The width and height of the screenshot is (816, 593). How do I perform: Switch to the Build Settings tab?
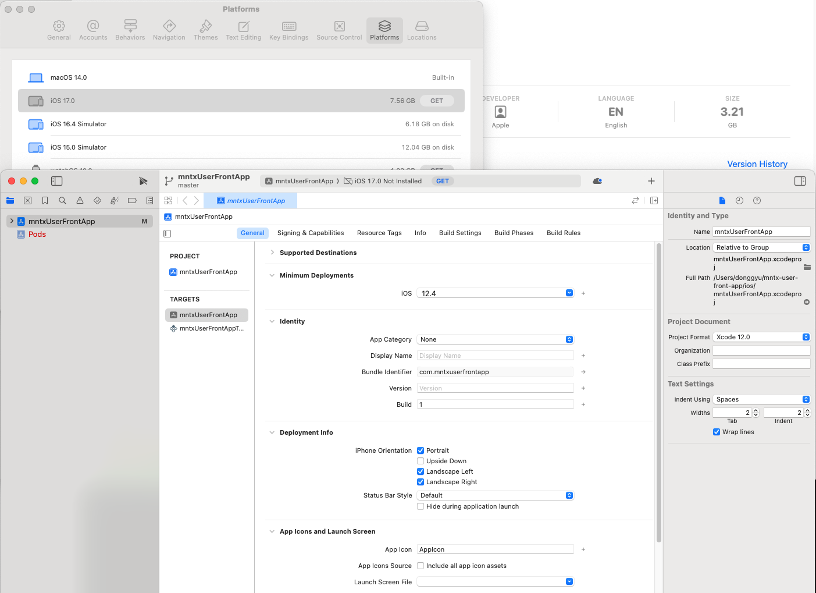[460, 233]
